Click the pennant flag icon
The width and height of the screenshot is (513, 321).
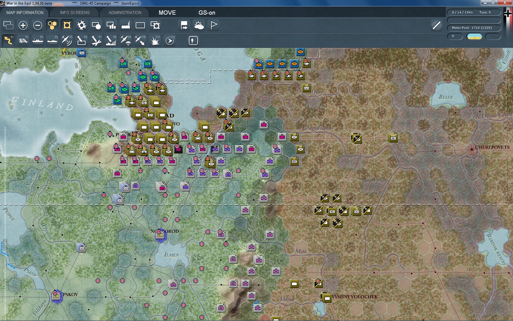pos(214,25)
